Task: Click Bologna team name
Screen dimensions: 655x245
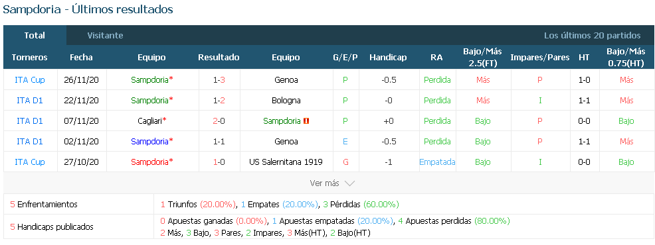Action: click(286, 100)
